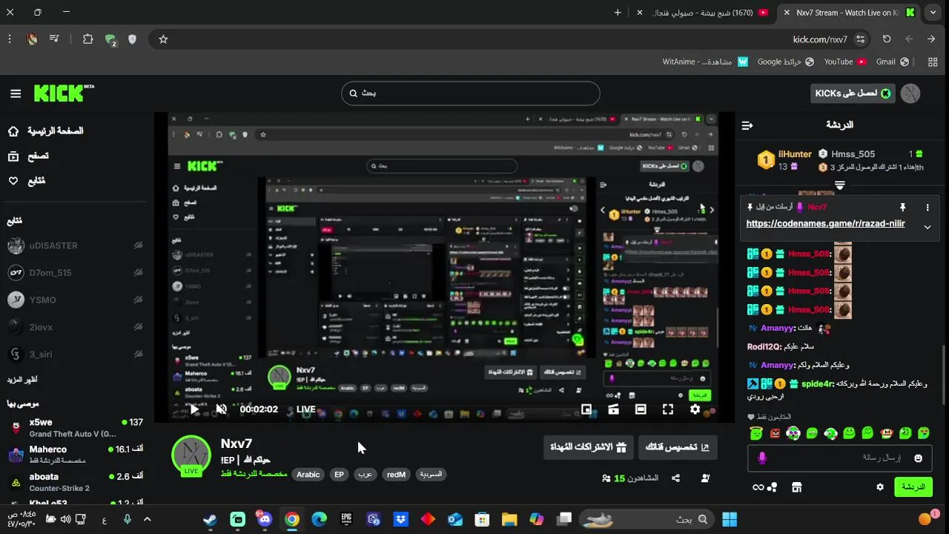Open YSMO followed channel

coord(74,300)
